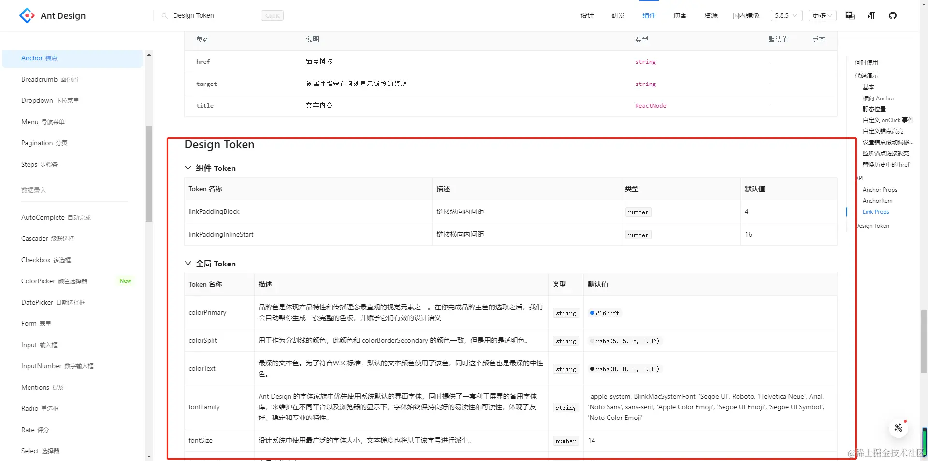928x461 pixels.
Task: Open the 更多 dropdown menu
Action: 821,15
